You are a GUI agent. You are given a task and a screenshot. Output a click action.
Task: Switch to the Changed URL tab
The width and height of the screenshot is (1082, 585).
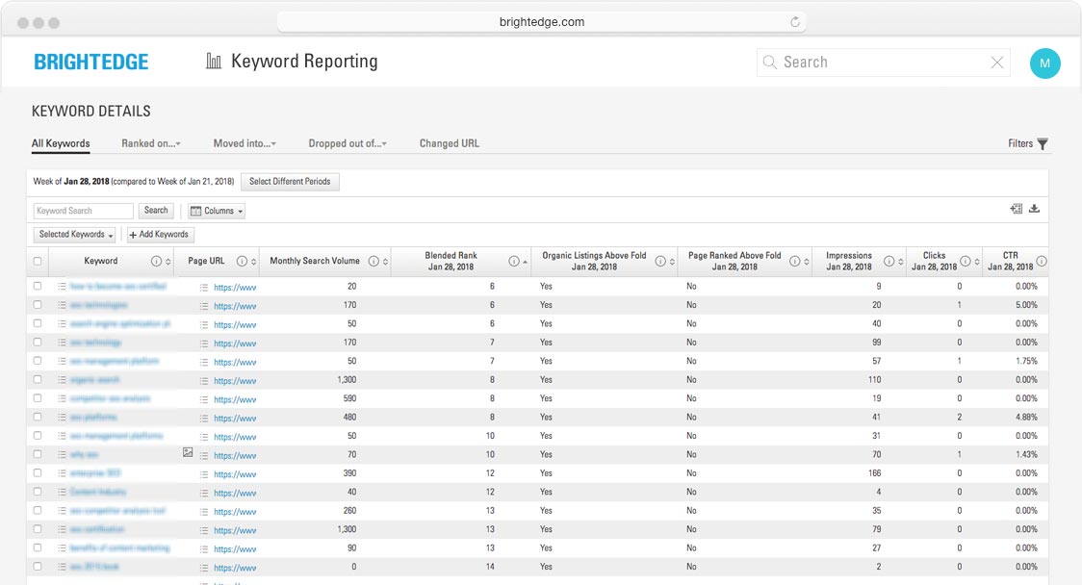449,143
